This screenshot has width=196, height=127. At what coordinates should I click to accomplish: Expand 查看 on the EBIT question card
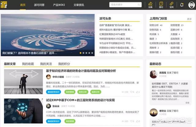[x=187, y=103]
